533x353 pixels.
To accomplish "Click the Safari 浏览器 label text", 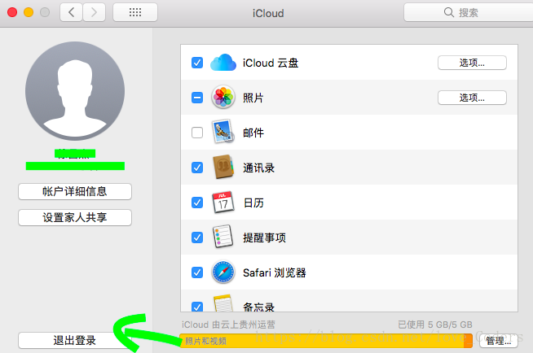I will coord(275,272).
